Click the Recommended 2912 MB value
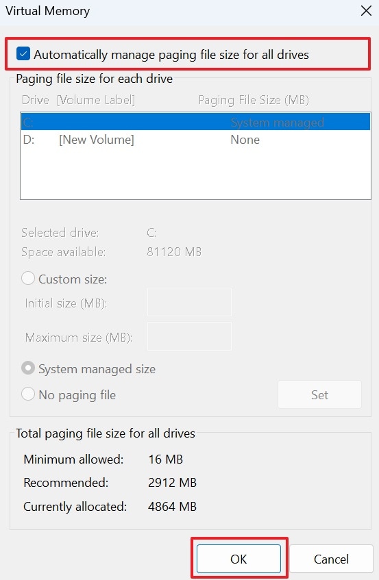 coord(172,483)
